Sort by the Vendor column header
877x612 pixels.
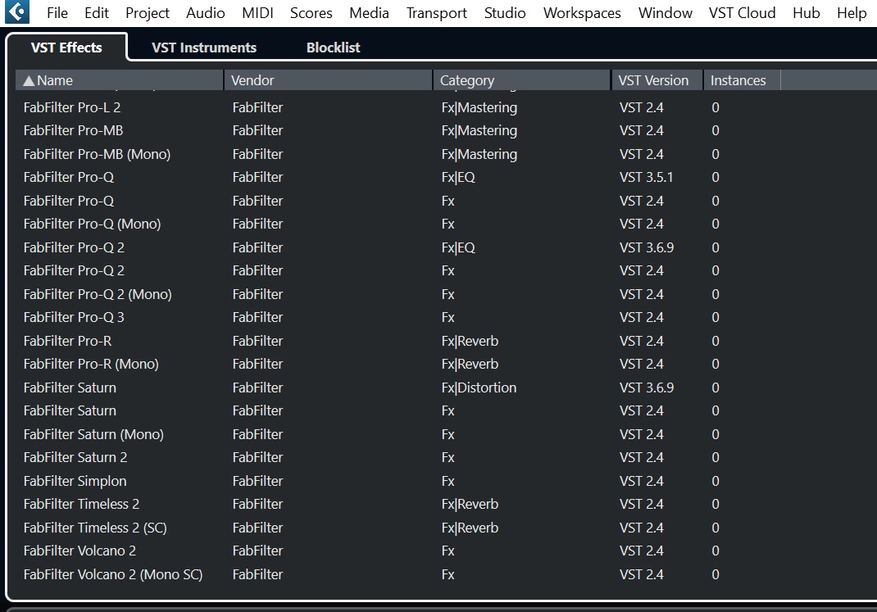pos(329,80)
